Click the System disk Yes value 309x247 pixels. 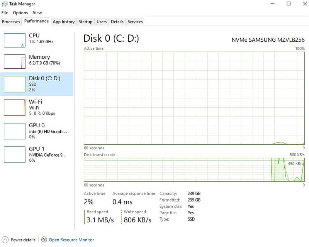pyautogui.click(x=191, y=206)
